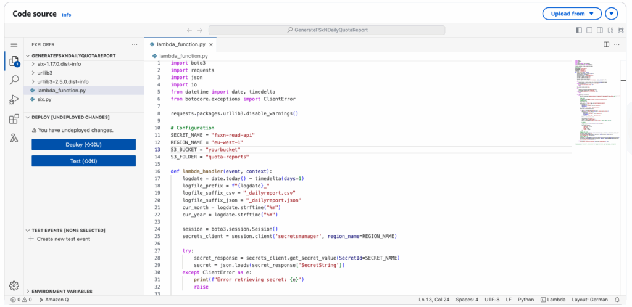Open the Search view icon
This screenshot has height=307, width=632.
coord(14,80)
